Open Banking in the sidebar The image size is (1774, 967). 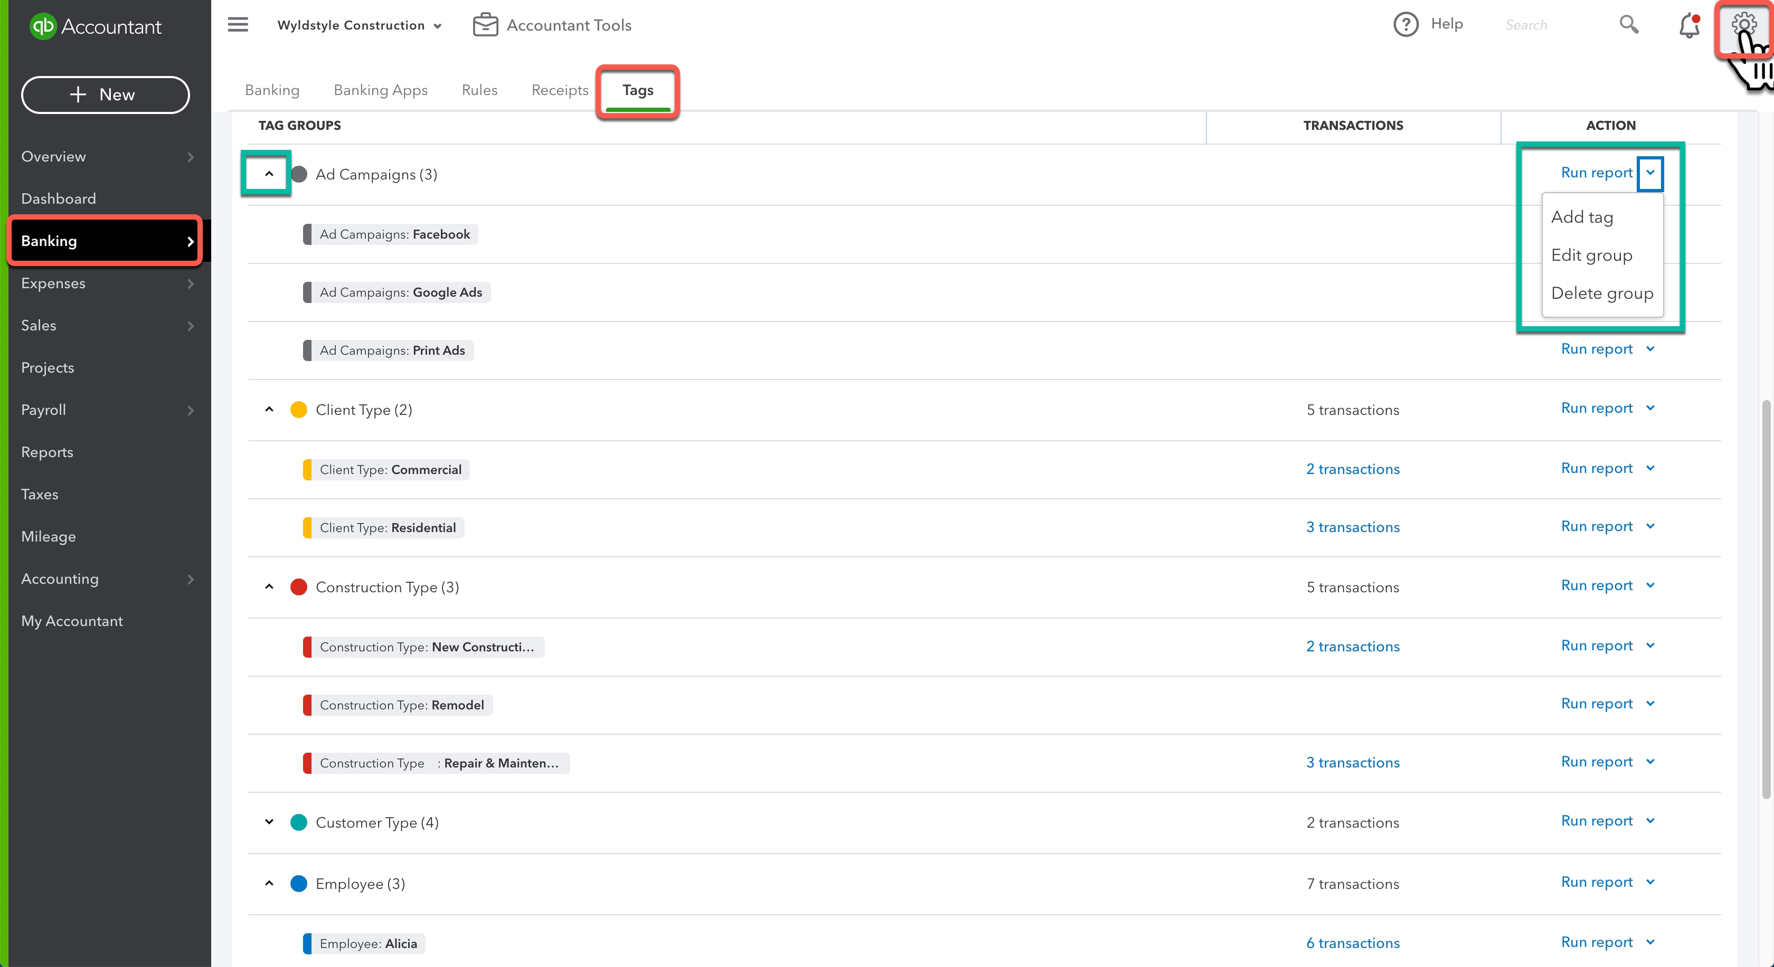coord(106,241)
